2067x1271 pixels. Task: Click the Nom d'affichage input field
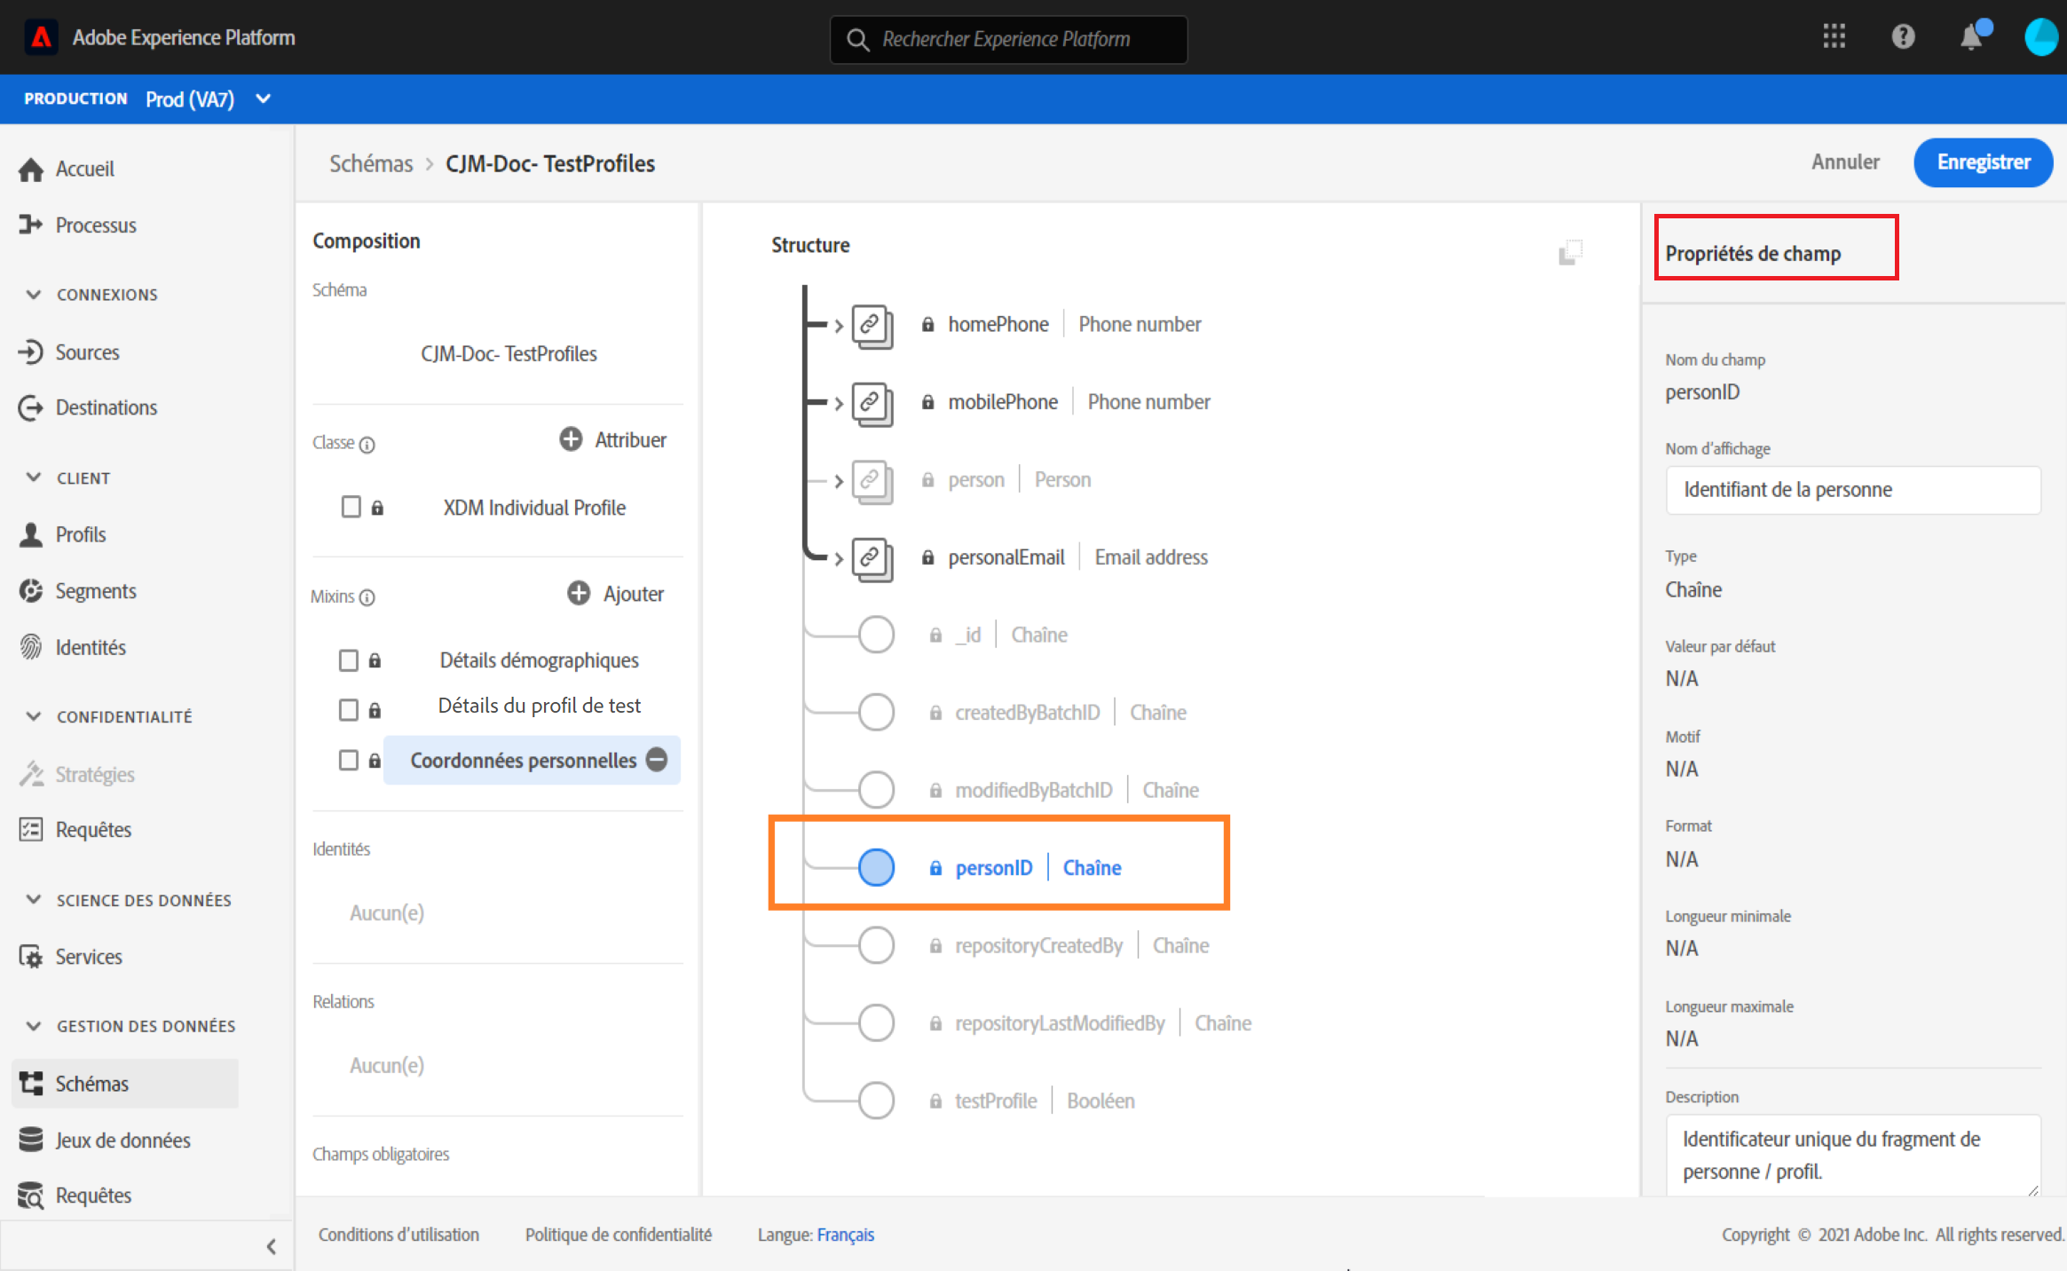(1852, 490)
